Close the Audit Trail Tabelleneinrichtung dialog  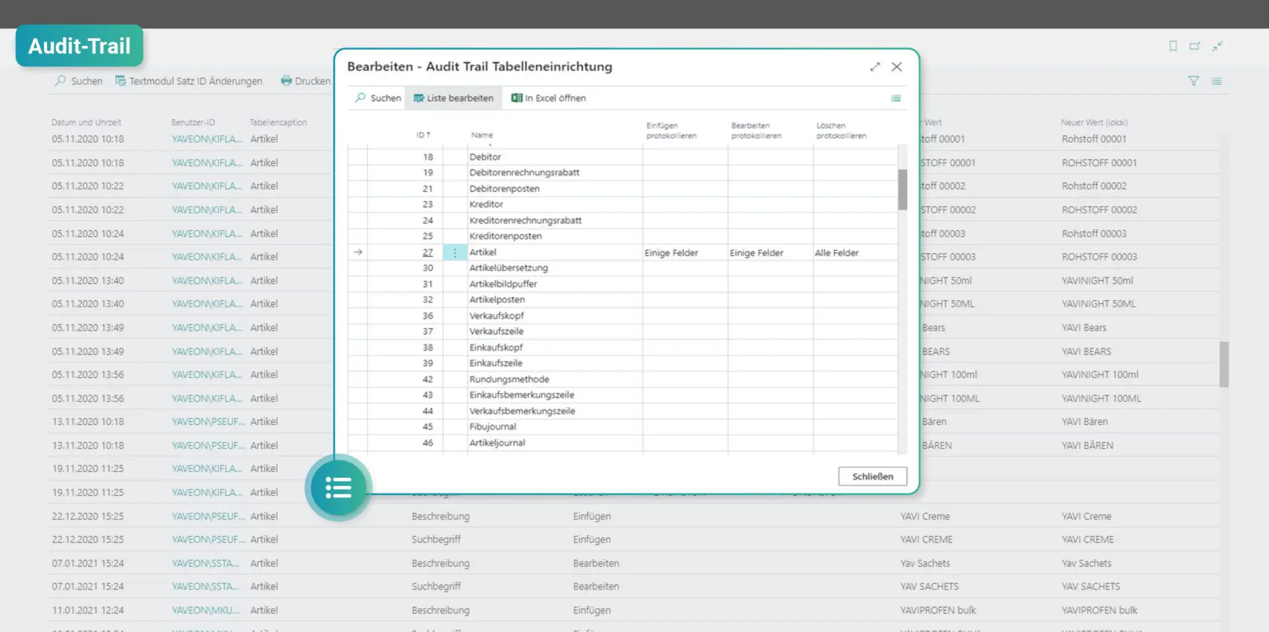click(x=897, y=67)
